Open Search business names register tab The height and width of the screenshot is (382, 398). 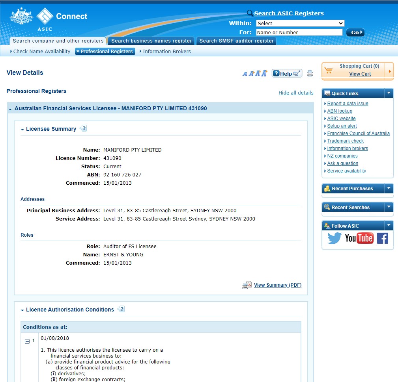(x=151, y=41)
